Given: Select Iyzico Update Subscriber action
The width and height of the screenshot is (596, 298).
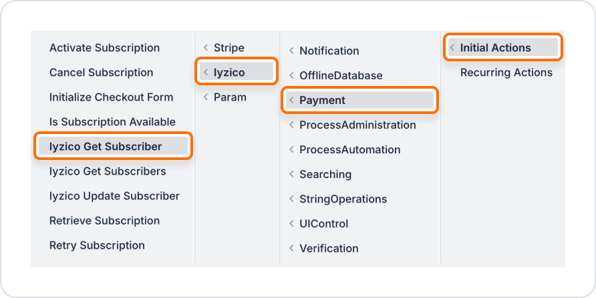Looking at the screenshot, I should click(114, 196).
